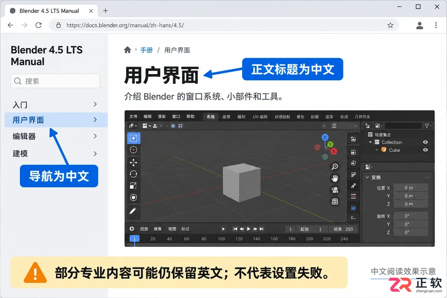Click the 搜索 search box in the sidebar

(55, 81)
